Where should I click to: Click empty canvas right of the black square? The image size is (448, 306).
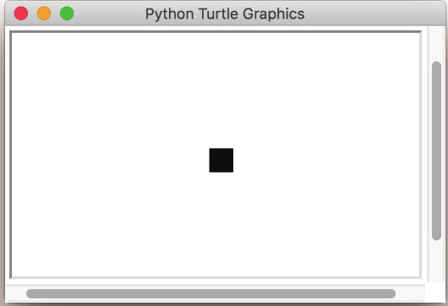click(x=326, y=160)
